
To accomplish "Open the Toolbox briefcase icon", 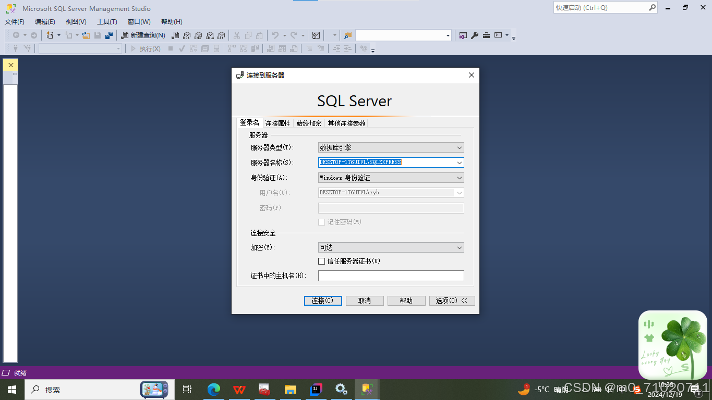I will tap(486, 35).
